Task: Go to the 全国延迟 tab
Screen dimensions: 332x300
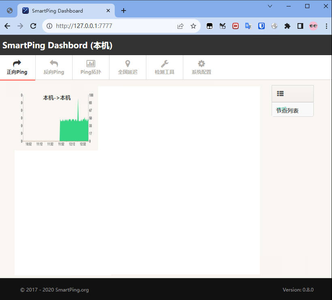Action: coord(128,68)
